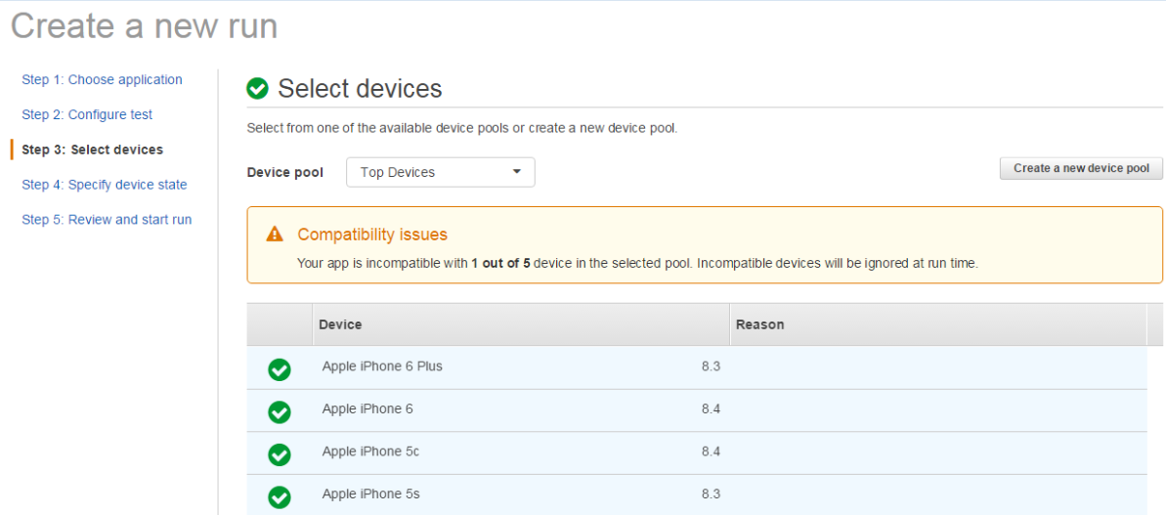Click the dropdown arrow in Device pool selector

(x=517, y=172)
